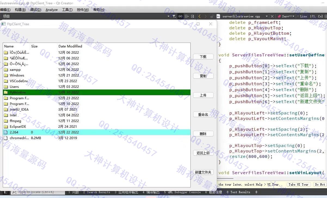327x198 pixels.
Task: Click the 删除 button
Action: tap(203, 134)
